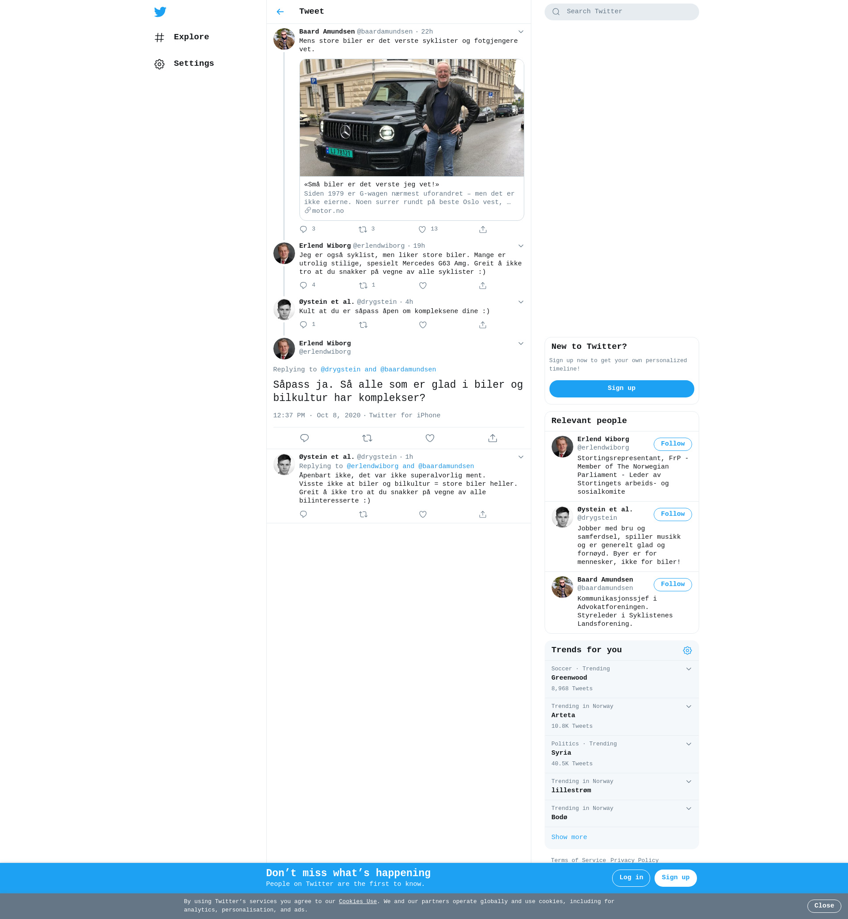The height and width of the screenshot is (919, 848).
Task: Retweet Baard Amundsen's G-wagen tweet
Action: coord(363,229)
